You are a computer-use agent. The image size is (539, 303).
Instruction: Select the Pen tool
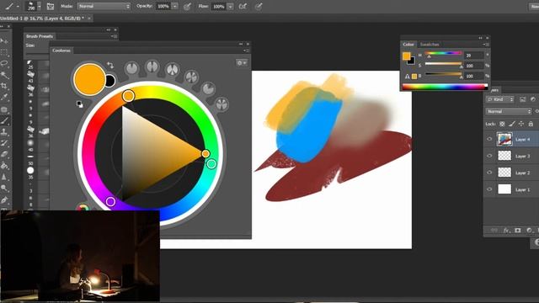[4, 199]
